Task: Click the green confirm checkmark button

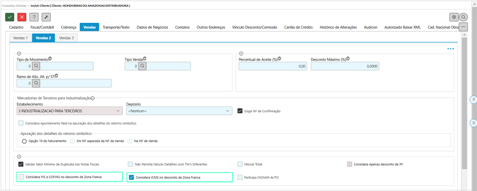Action: pyautogui.click(x=10, y=17)
